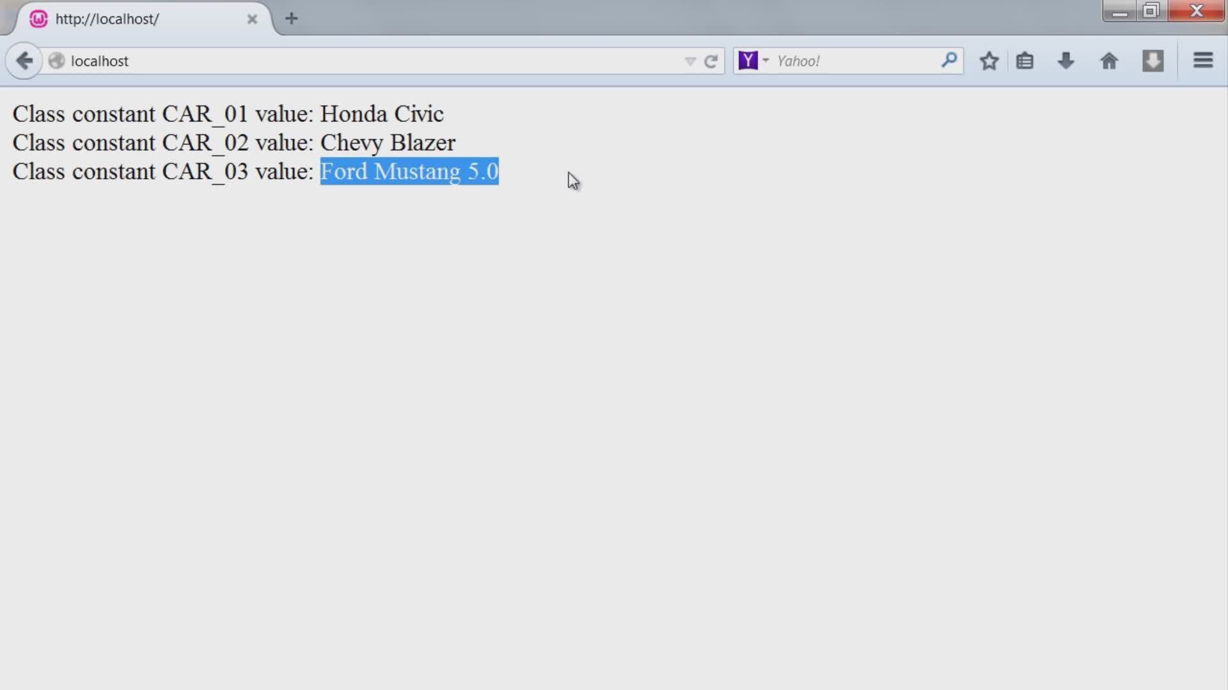
Task: Click the search magnifier icon
Action: (949, 61)
